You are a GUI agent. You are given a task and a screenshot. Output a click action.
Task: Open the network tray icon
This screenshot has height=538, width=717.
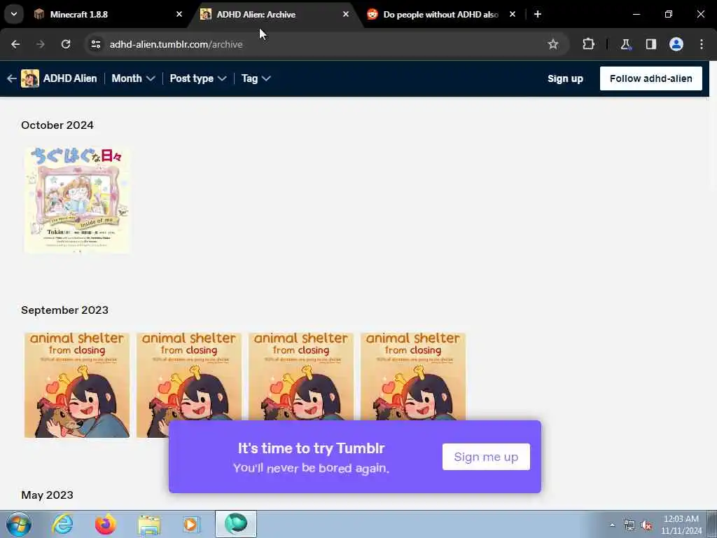point(629,525)
